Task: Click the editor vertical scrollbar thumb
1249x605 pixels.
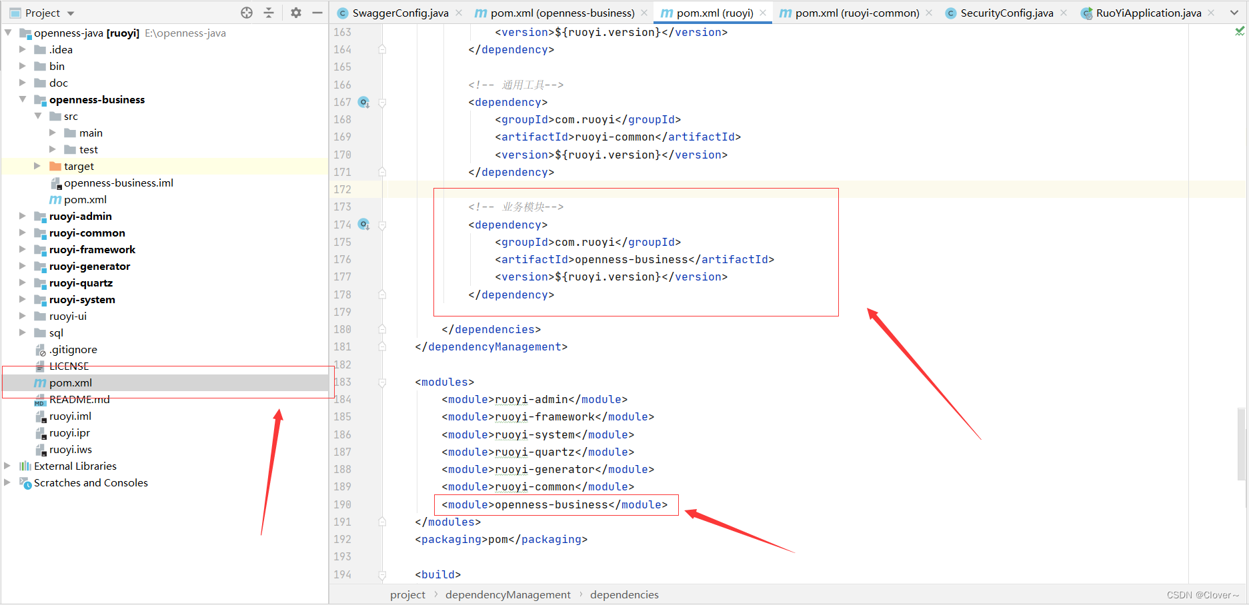Action: pyautogui.click(x=1241, y=444)
